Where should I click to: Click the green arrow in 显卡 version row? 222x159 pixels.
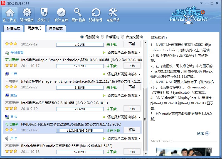tap(104, 117)
